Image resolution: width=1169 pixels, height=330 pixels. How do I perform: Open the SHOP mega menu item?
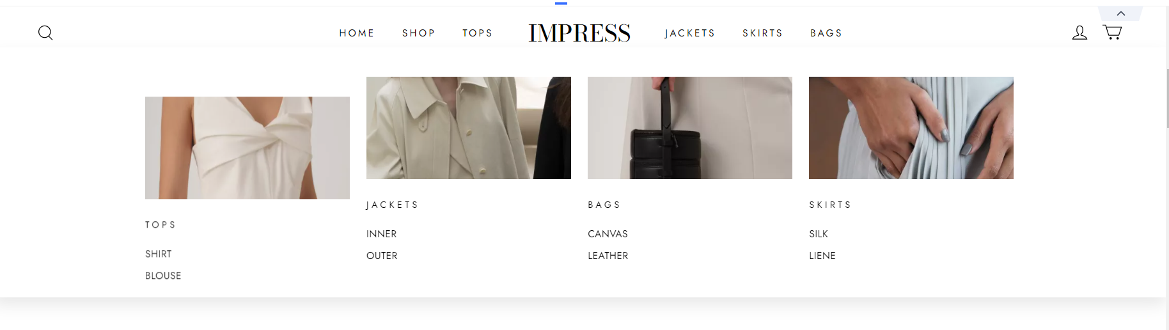419,33
